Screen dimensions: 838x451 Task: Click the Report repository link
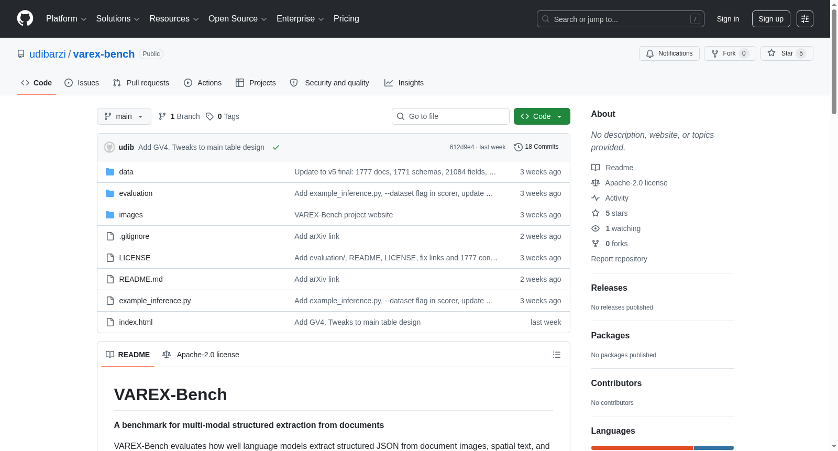[619, 259]
